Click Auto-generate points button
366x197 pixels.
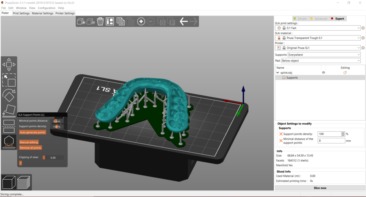(x=32, y=132)
